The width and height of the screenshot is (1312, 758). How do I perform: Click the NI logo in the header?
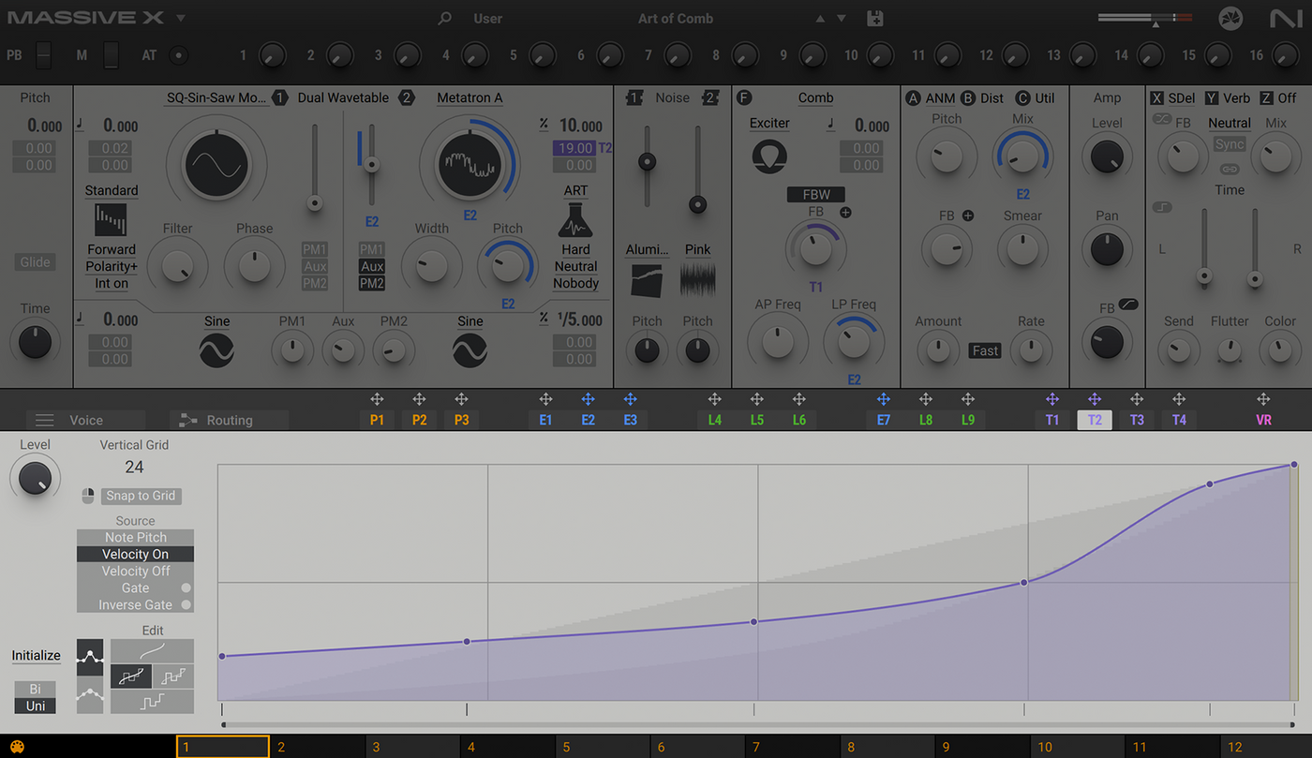click(x=1285, y=19)
